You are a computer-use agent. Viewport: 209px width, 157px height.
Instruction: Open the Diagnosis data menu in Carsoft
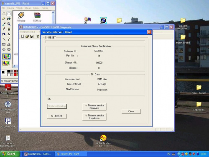pos(28,32)
